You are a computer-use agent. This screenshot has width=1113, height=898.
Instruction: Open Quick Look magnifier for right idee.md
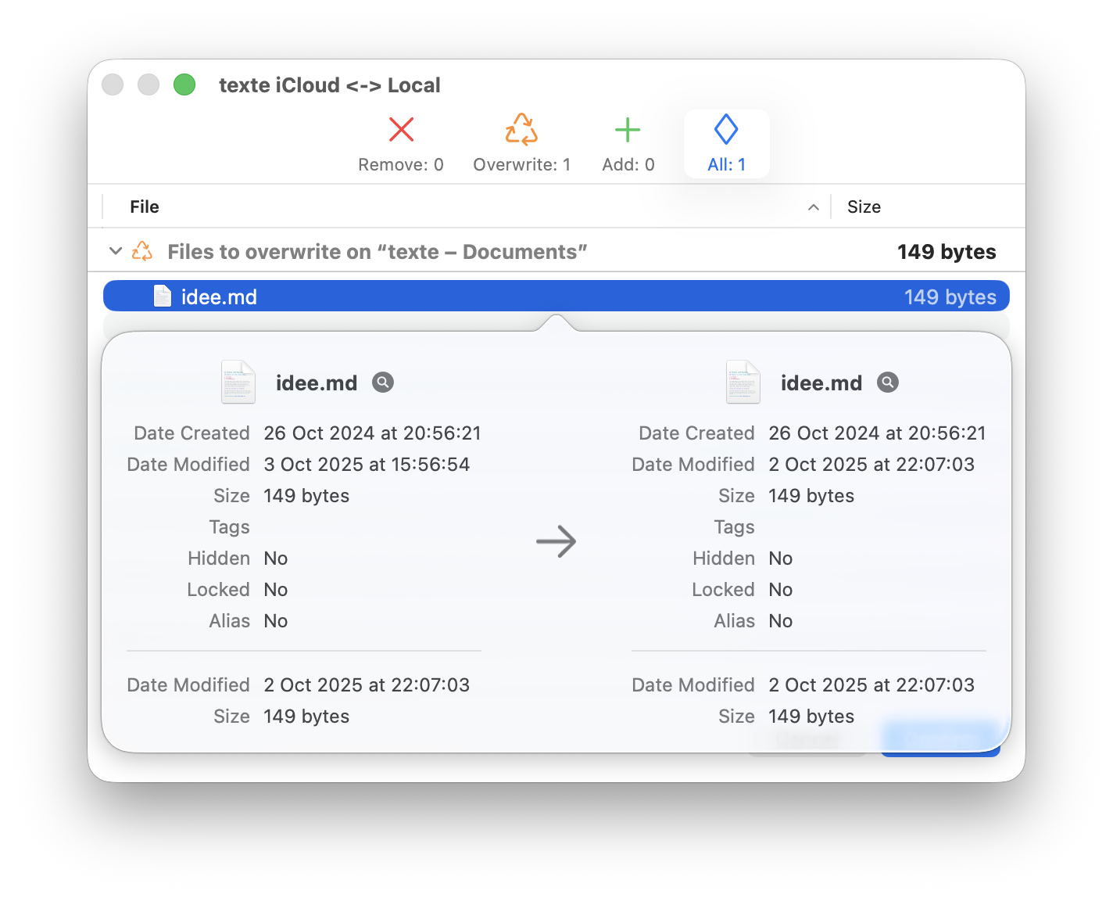pyautogui.click(x=888, y=383)
